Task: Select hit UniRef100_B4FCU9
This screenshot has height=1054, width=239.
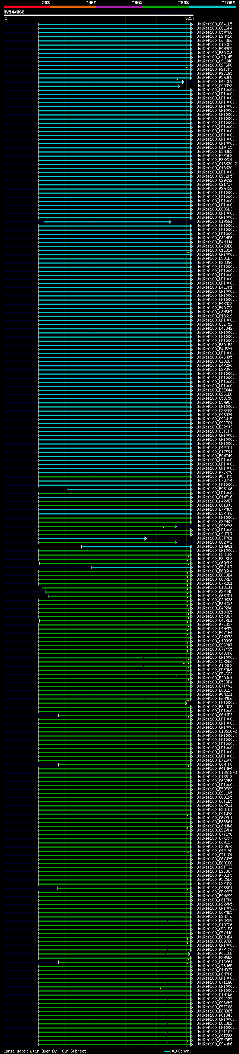Action: pos(214,82)
